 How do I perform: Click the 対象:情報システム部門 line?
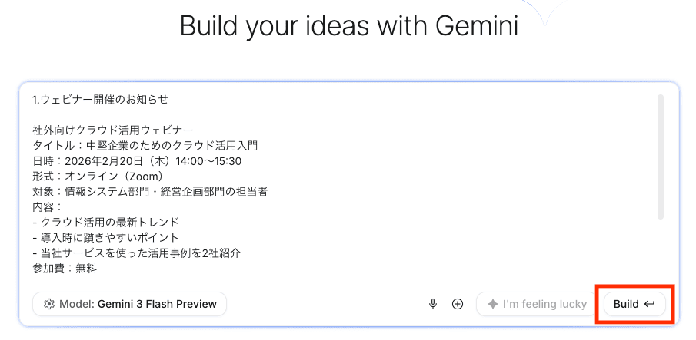point(150,192)
